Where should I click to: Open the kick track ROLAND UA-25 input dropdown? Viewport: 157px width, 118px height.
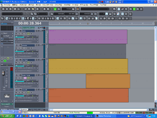click(27, 39)
